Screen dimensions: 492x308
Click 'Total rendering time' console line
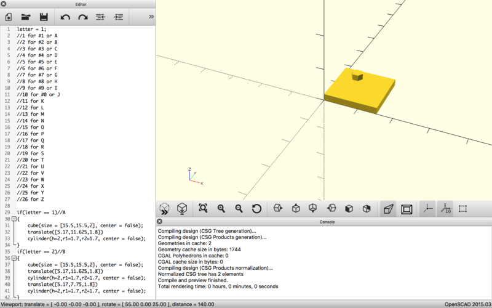tap(218, 286)
